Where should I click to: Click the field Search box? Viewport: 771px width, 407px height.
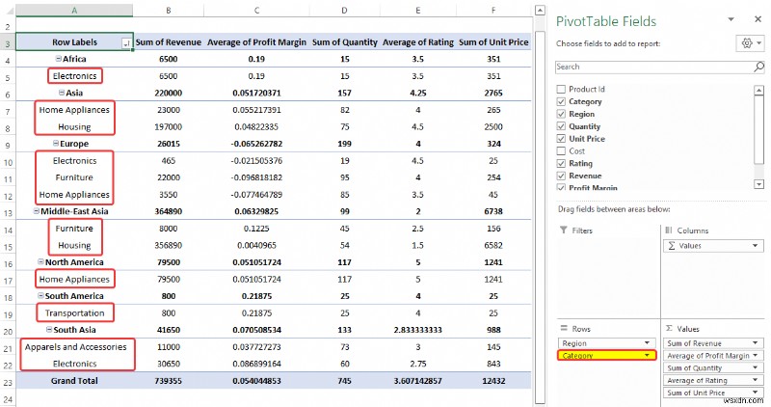click(x=660, y=67)
